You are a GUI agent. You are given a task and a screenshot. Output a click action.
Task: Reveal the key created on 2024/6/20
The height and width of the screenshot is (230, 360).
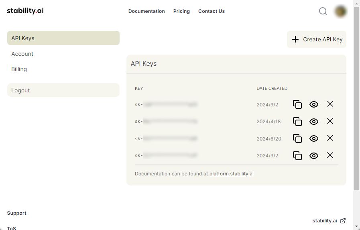pyautogui.click(x=313, y=138)
